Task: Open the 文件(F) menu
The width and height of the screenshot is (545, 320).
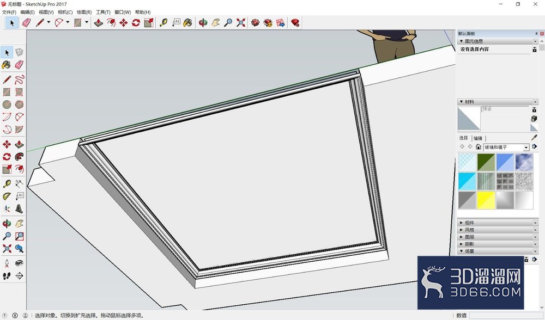Action: tap(9, 12)
